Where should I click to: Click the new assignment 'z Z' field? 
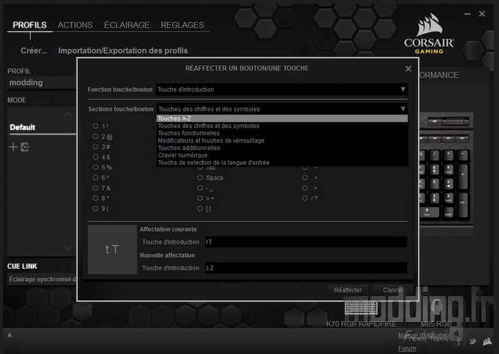point(306,268)
